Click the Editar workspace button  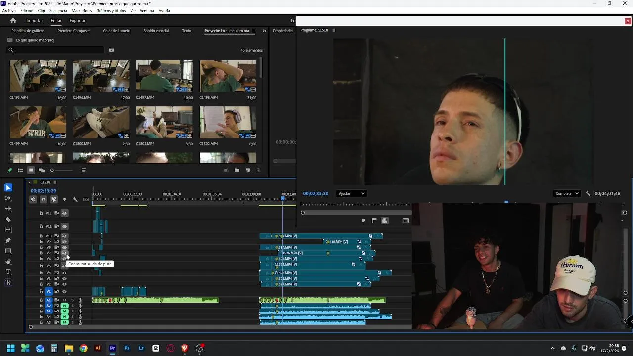(56, 21)
